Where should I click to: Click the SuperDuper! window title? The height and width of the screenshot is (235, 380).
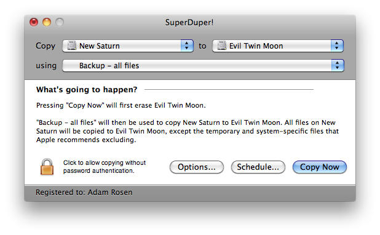189,22
